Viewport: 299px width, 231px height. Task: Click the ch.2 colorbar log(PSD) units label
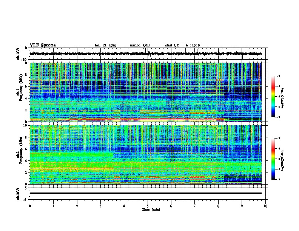[282, 160]
